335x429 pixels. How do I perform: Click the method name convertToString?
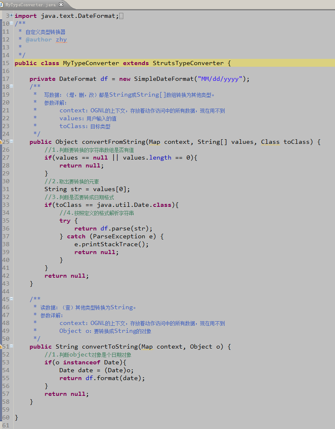point(110,347)
